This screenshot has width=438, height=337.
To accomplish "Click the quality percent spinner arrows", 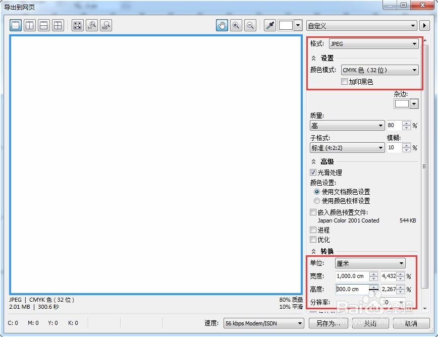I will 406,125.
